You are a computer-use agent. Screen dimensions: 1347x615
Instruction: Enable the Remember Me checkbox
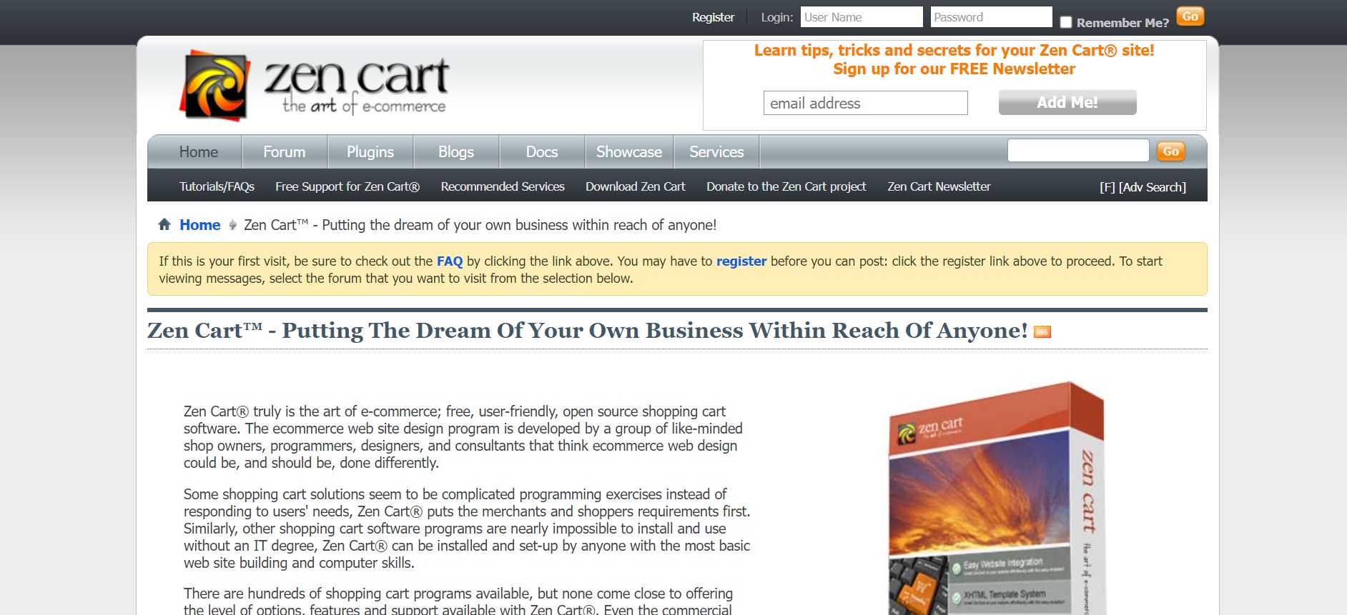1066,22
